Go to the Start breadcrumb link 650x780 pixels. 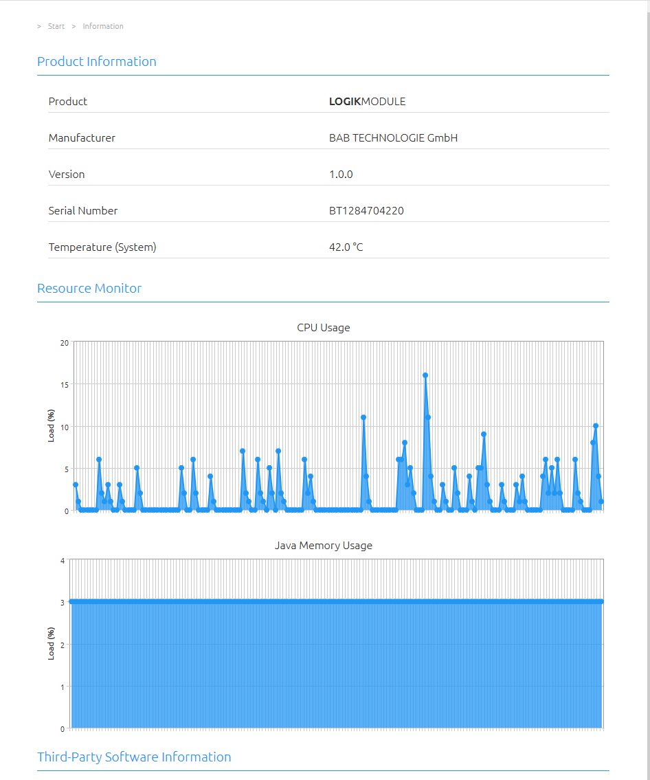point(56,26)
